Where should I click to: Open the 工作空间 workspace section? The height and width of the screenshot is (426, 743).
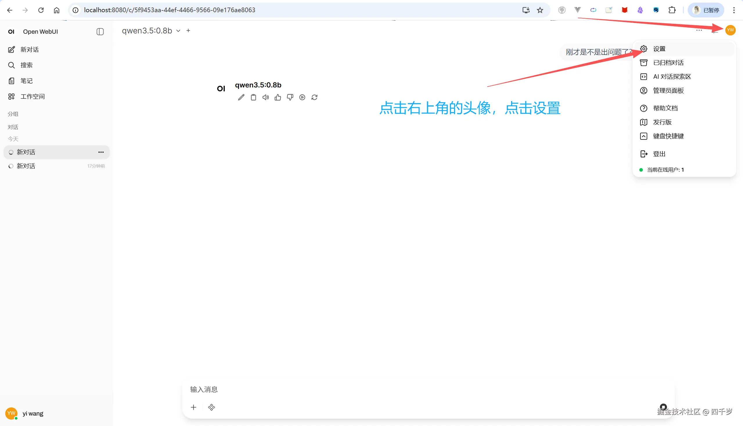(32, 96)
